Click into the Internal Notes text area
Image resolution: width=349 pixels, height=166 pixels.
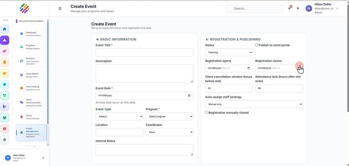144,150
